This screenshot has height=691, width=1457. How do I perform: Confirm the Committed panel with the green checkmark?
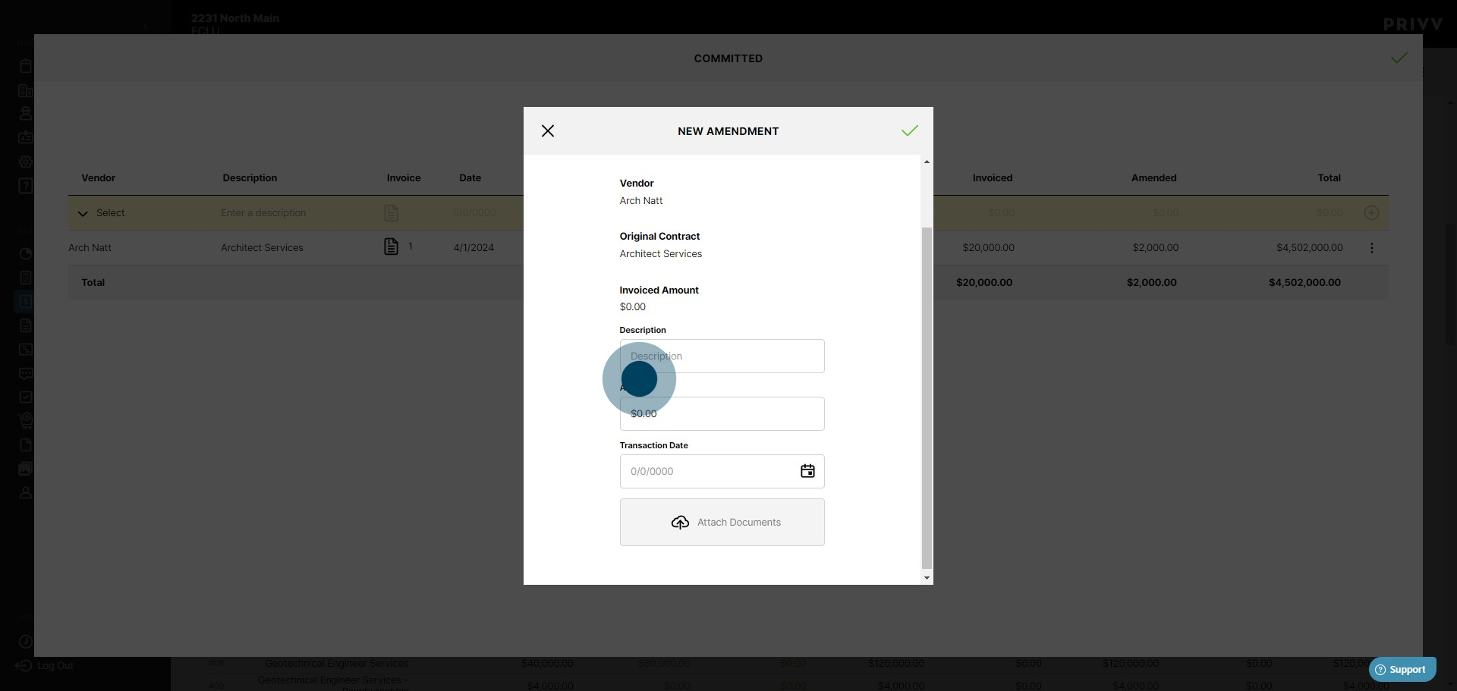click(1399, 58)
